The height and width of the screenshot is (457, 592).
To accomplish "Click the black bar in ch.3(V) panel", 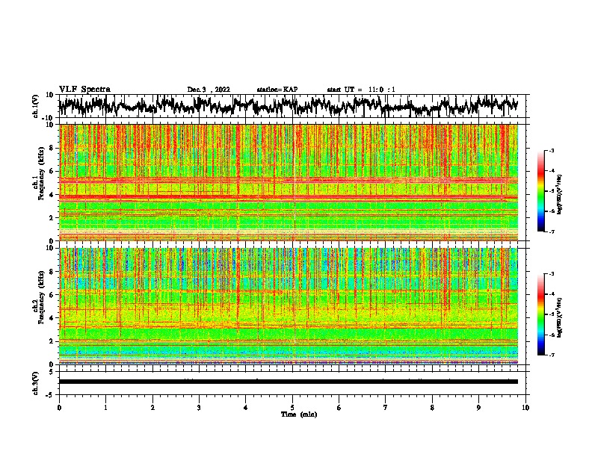I will (x=289, y=382).
